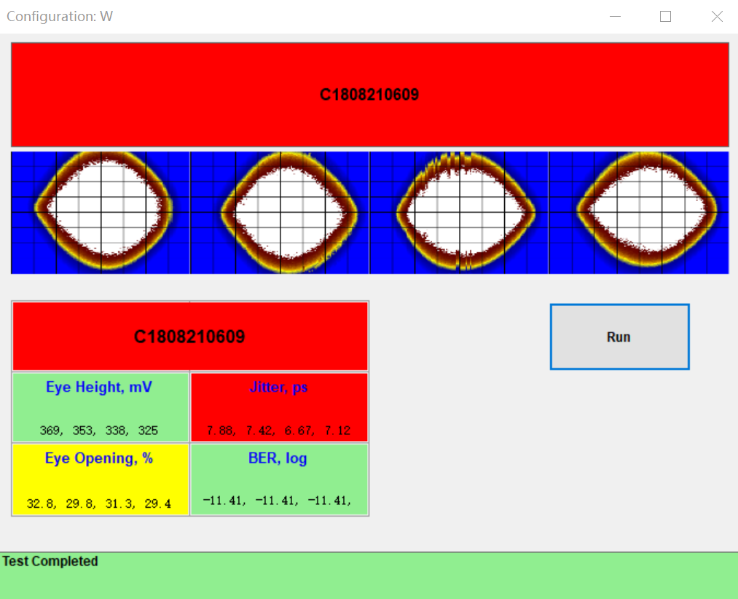
Task: Minimize the Configuration window
Action: [x=616, y=16]
